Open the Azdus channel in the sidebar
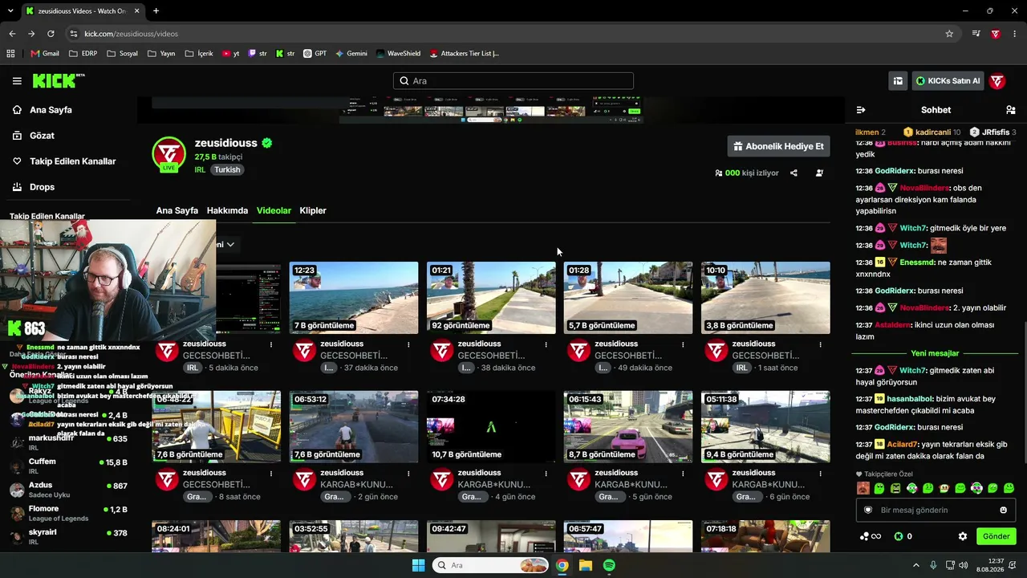 pos(68,490)
